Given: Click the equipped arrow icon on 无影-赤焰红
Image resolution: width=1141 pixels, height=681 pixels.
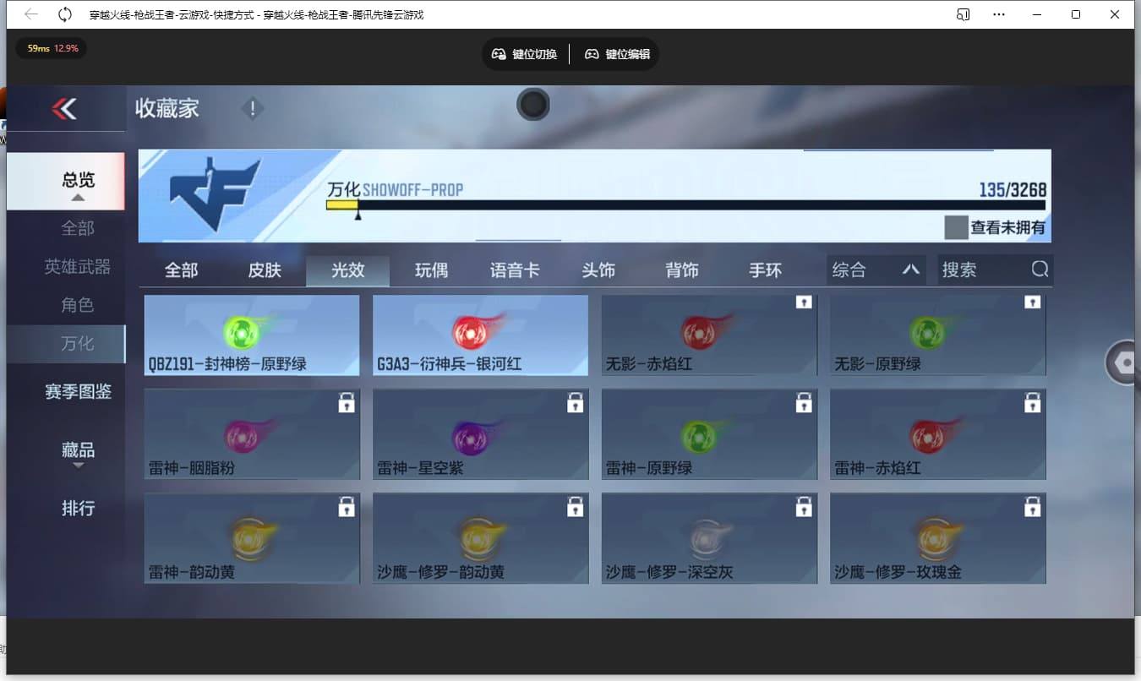Looking at the screenshot, I should pyautogui.click(x=804, y=301).
